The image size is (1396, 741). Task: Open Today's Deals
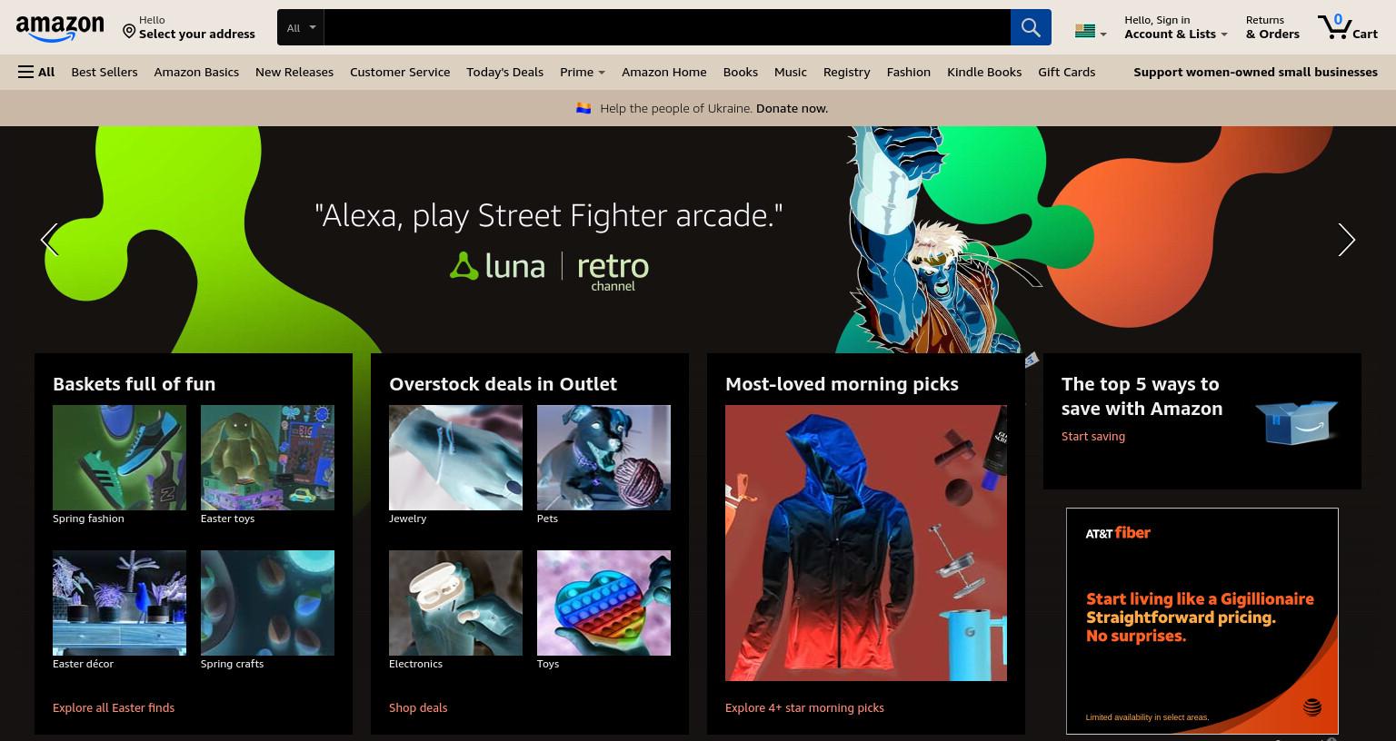click(504, 72)
